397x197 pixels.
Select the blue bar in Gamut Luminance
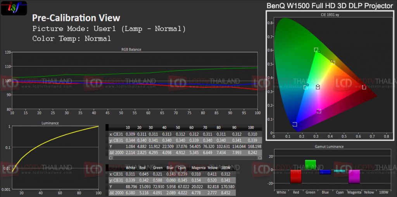[325, 172]
